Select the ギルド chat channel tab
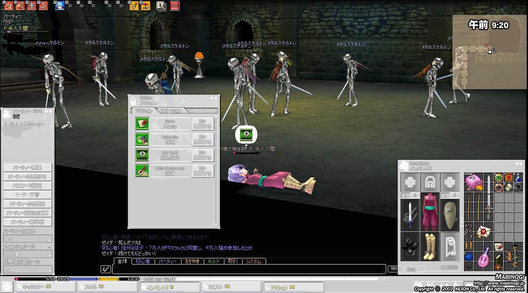The height and width of the screenshot is (293, 528). coord(214,261)
